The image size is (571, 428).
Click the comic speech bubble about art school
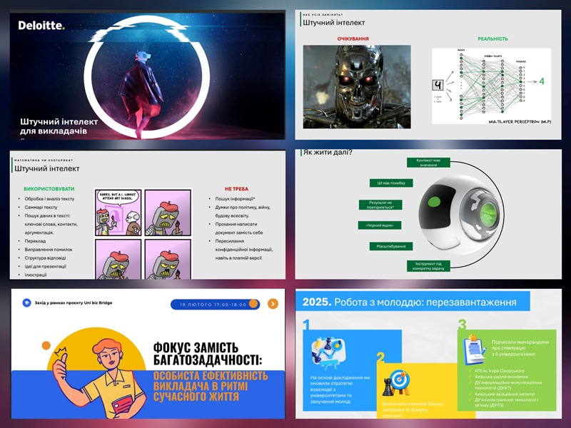point(118,198)
